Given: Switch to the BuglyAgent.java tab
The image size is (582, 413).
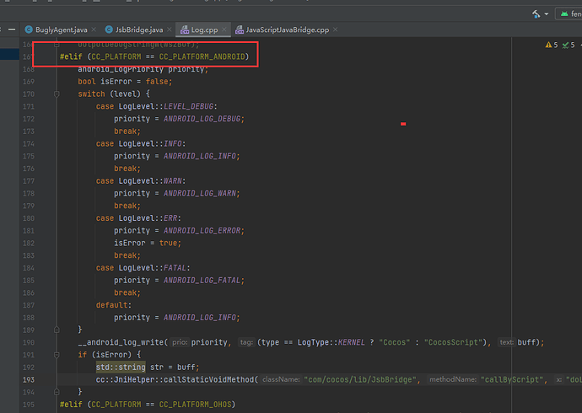Looking at the screenshot, I should (x=62, y=29).
